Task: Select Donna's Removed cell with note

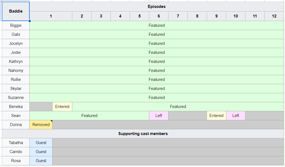Action: point(41,125)
